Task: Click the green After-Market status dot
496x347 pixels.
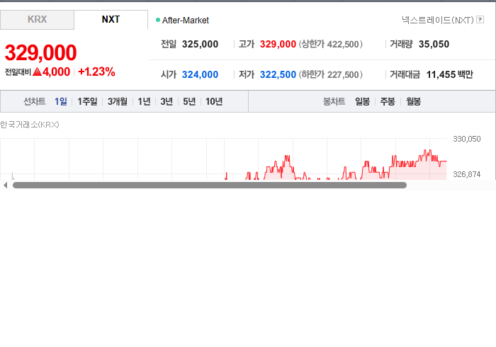Action: [x=158, y=20]
